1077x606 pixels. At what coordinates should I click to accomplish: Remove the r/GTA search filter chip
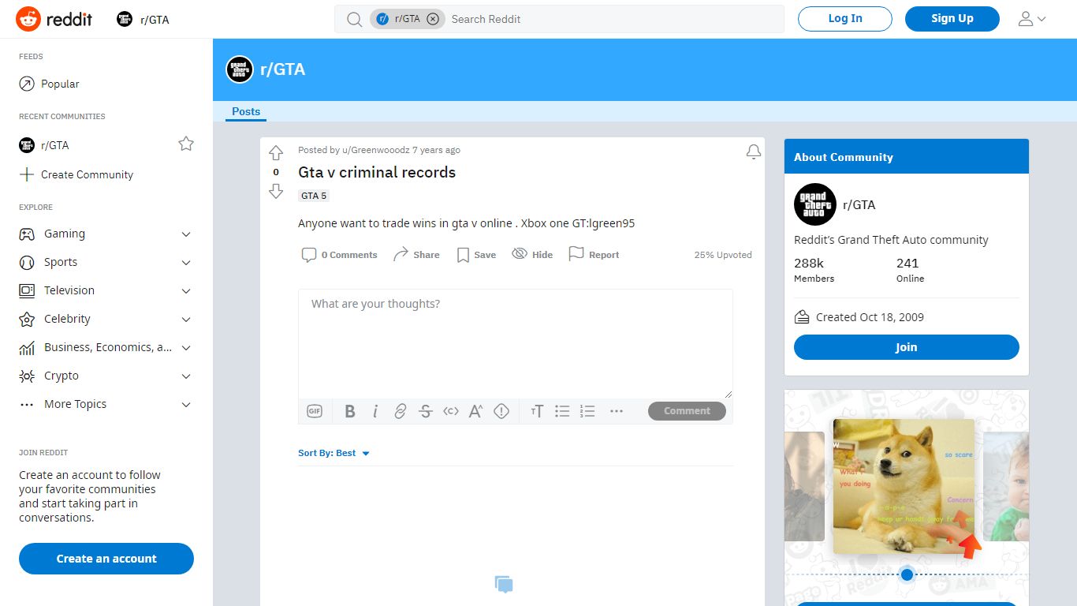433,19
